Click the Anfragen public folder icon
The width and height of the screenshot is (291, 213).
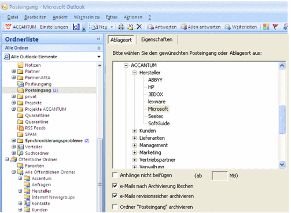(x=27, y=185)
